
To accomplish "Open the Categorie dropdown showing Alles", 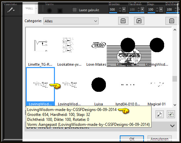I will [x=71, y=21].
